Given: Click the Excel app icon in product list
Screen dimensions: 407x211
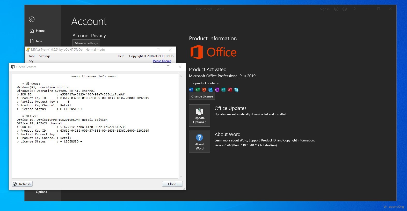Looking at the screenshot, I should click(x=198, y=90).
